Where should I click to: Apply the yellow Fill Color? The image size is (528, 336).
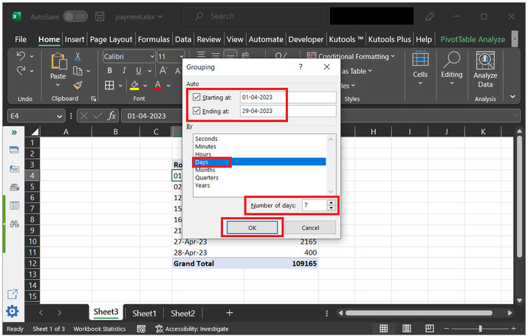pyautogui.click(x=134, y=85)
